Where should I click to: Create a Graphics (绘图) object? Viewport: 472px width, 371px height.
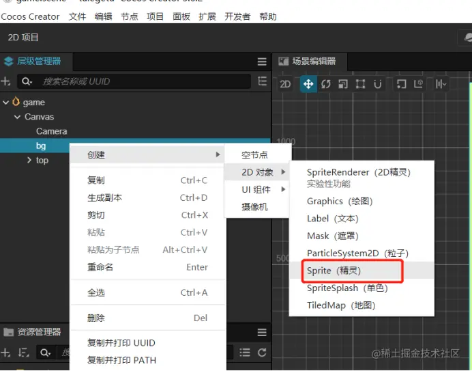362,201
